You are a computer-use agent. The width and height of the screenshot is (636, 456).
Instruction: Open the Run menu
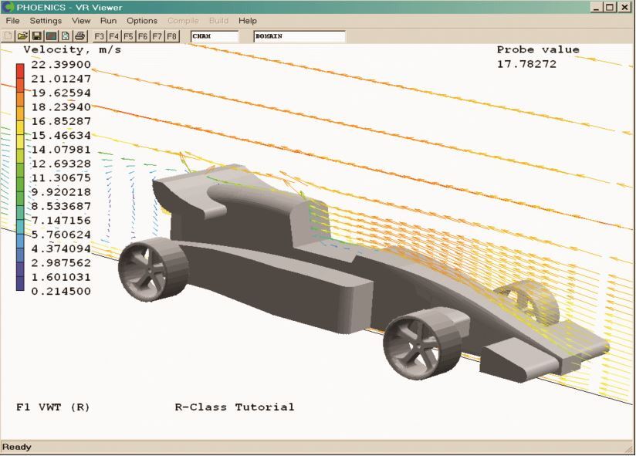tap(108, 21)
